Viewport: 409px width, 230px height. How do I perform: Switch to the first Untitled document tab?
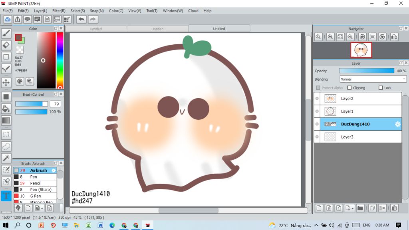pyautogui.click(x=96, y=29)
